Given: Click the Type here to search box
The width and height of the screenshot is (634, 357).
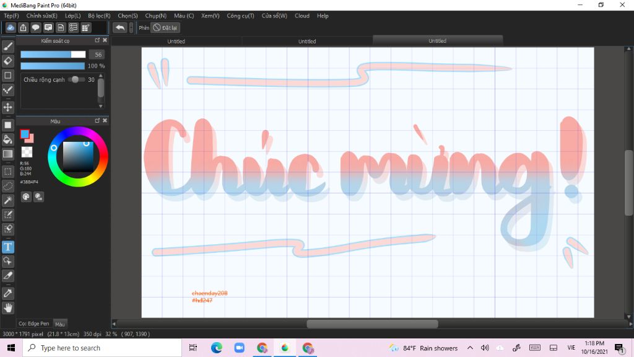Looking at the screenshot, I should point(102,348).
